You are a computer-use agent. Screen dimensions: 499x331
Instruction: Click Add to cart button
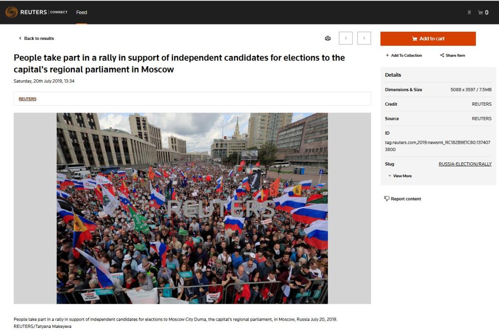pyautogui.click(x=428, y=39)
